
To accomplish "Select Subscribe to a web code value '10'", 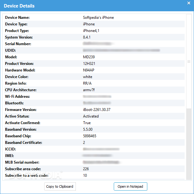I will coord(85,175).
